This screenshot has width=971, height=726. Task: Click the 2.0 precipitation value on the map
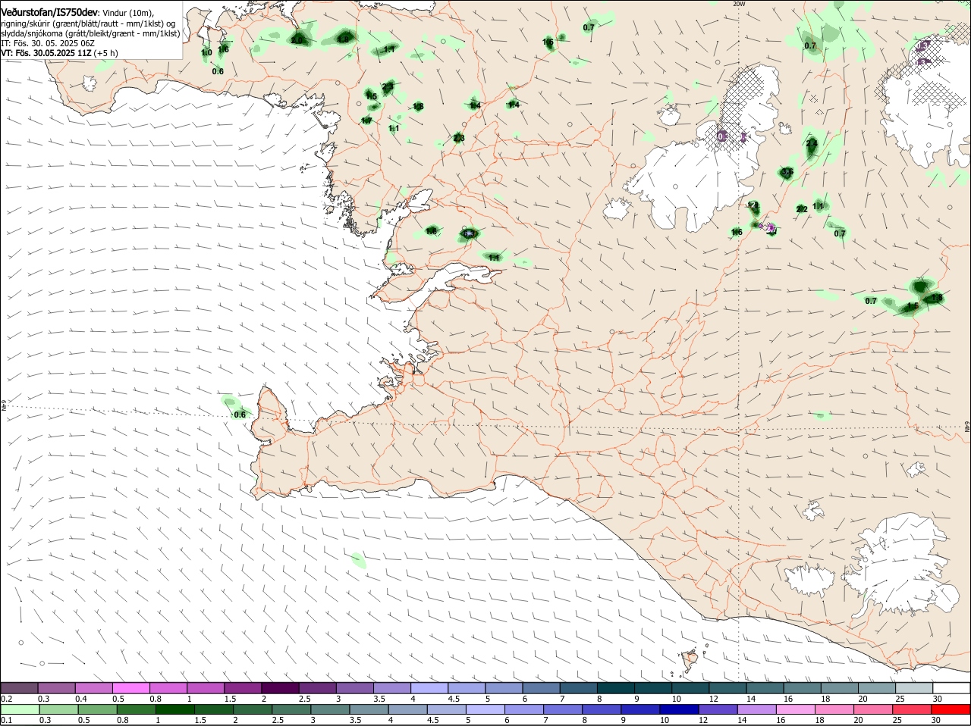coord(297,39)
